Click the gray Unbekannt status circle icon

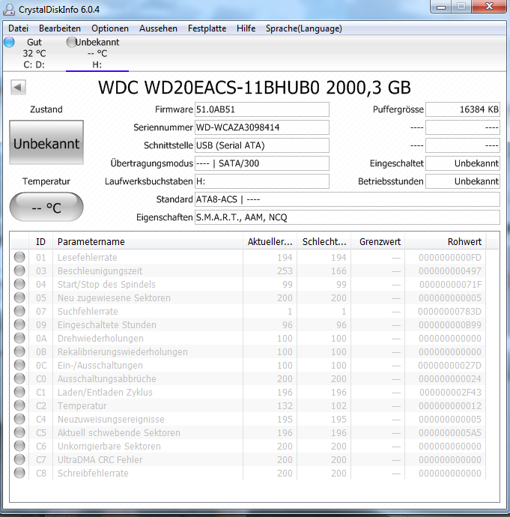point(71,42)
